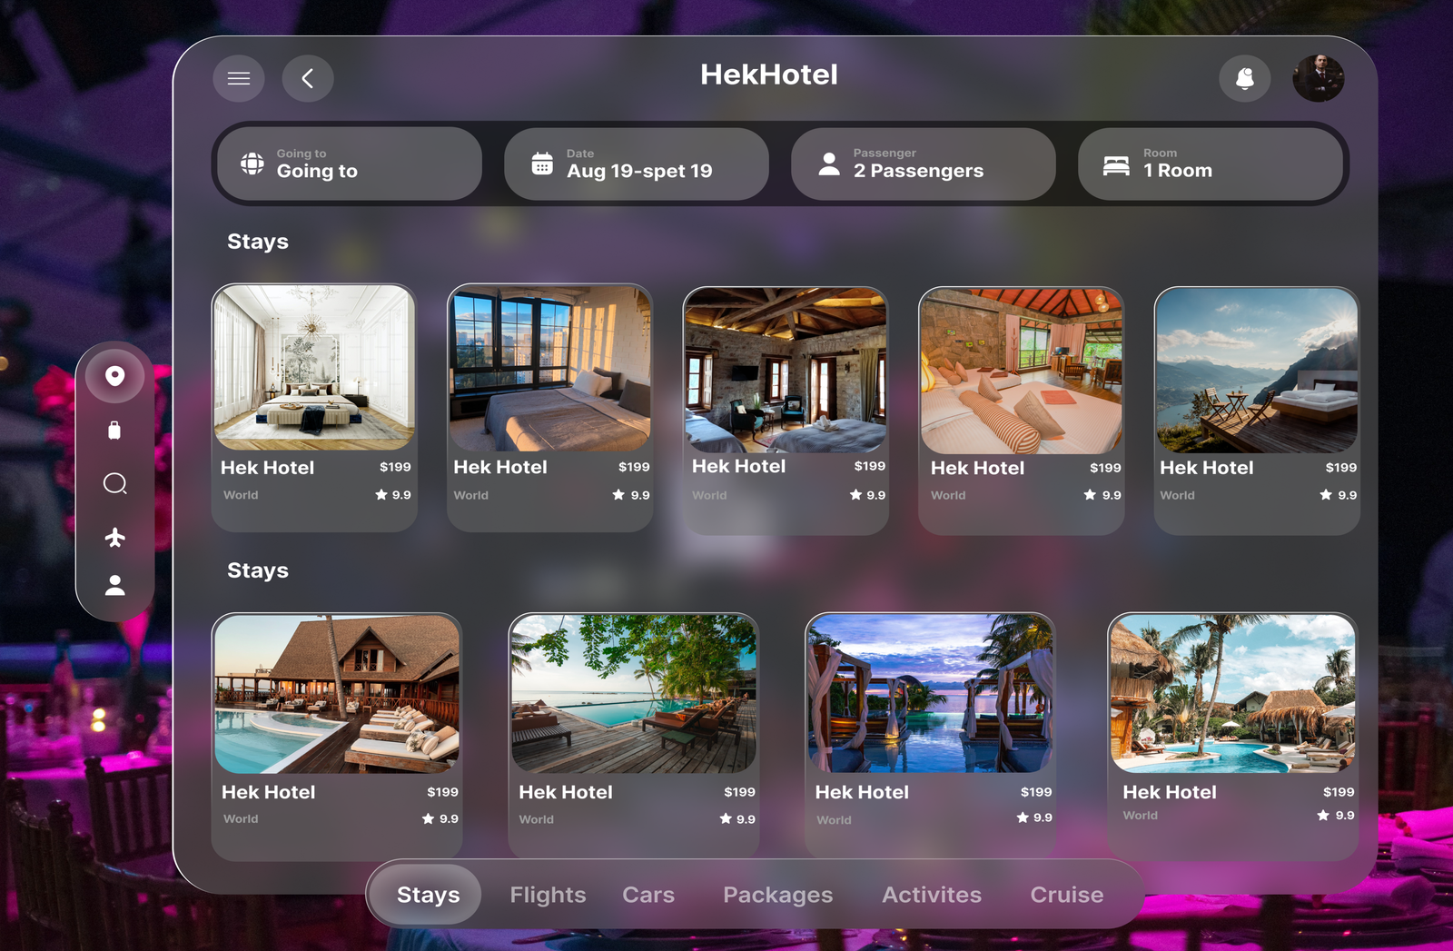Open the white luxury bedroom hotel thumbnail
1453x951 pixels.
pos(314,368)
